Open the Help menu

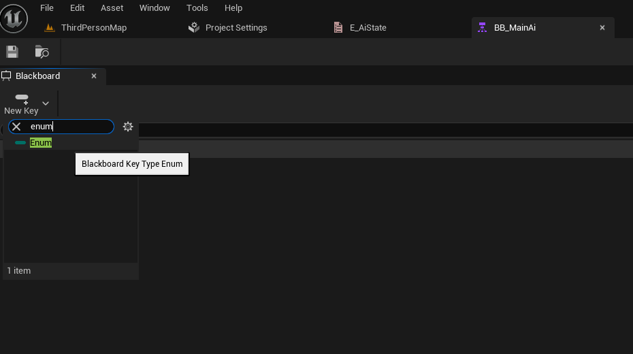coord(233,8)
